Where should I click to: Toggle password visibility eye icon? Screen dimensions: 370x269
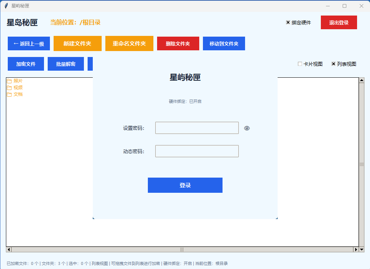pyautogui.click(x=247, y=128)
